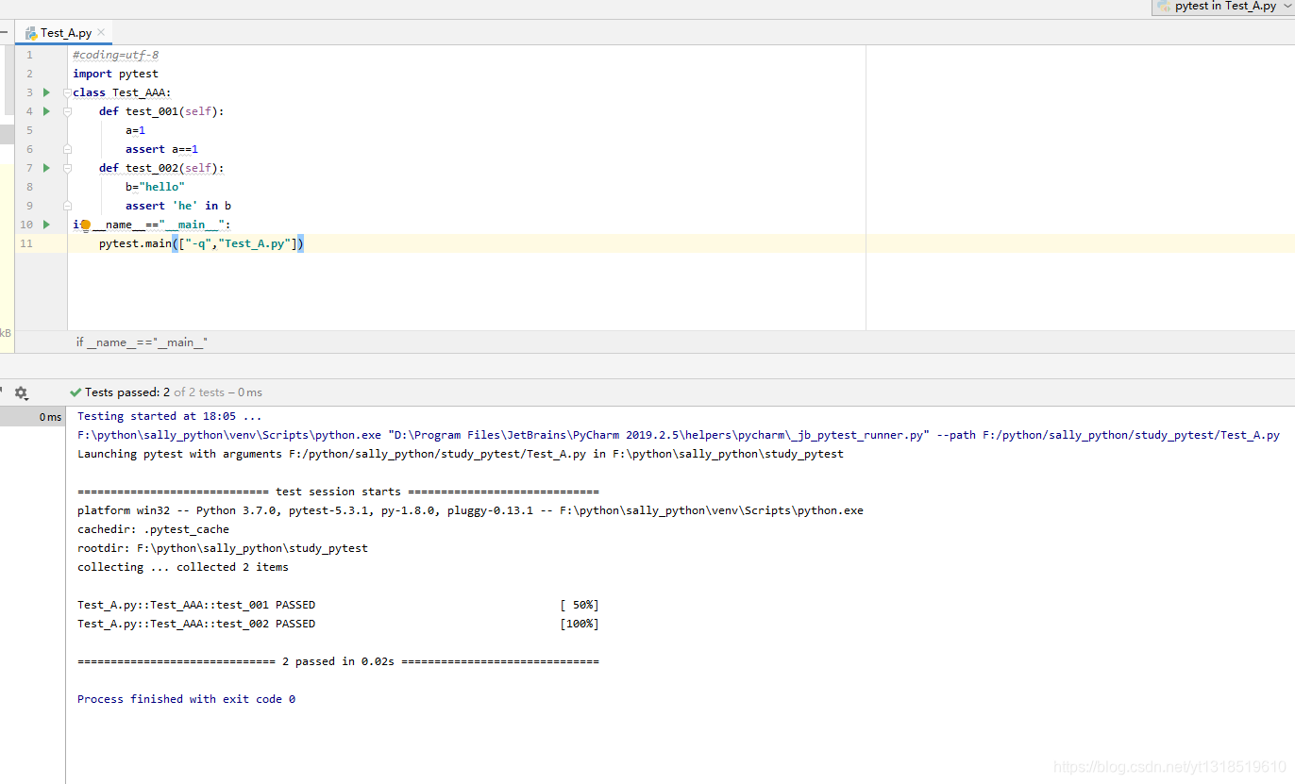The image size is (1295, 784).
Task: Click the Python file icon on Test_A.py tab
Action: click(32, 31)
